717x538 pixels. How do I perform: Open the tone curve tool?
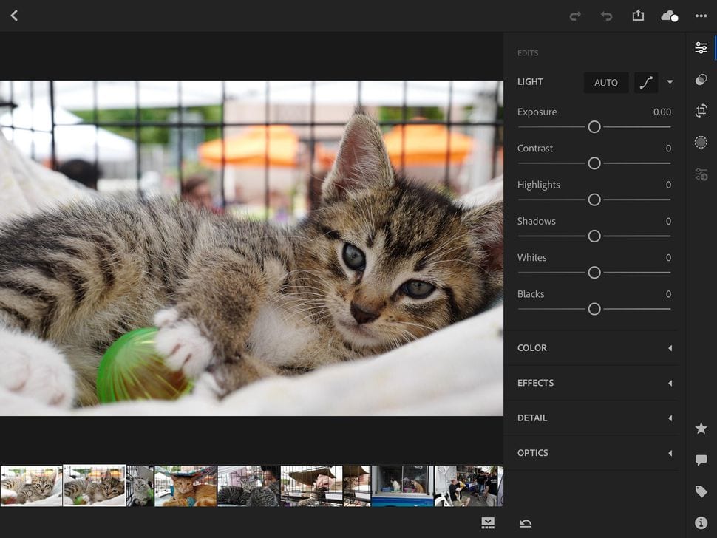click(x=645, y=82)
